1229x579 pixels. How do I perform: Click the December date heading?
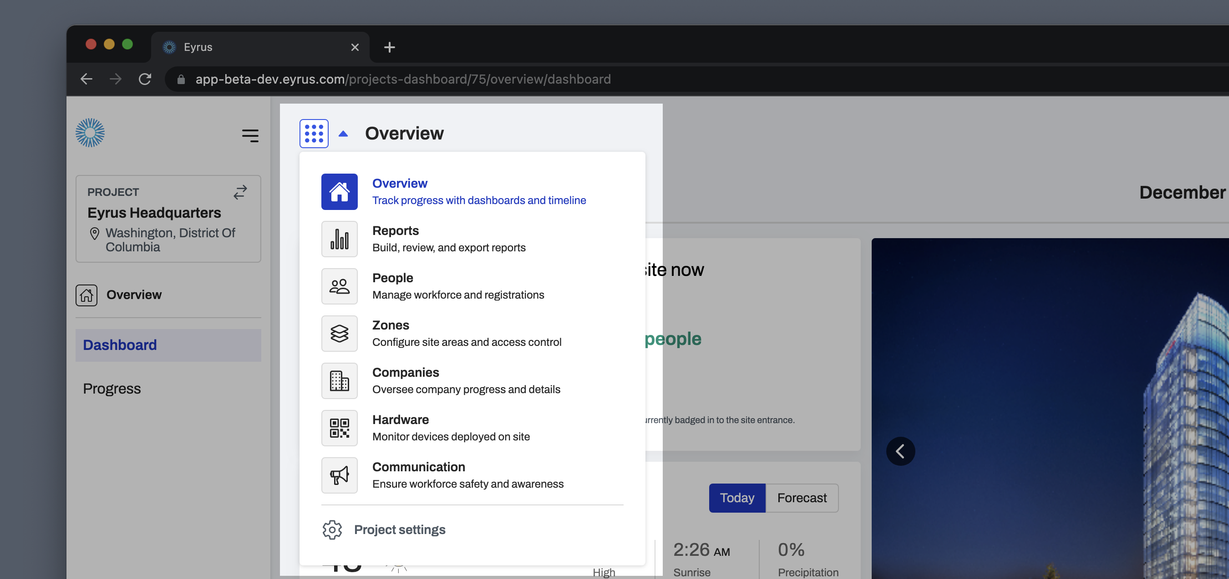tap(1183, 192)
